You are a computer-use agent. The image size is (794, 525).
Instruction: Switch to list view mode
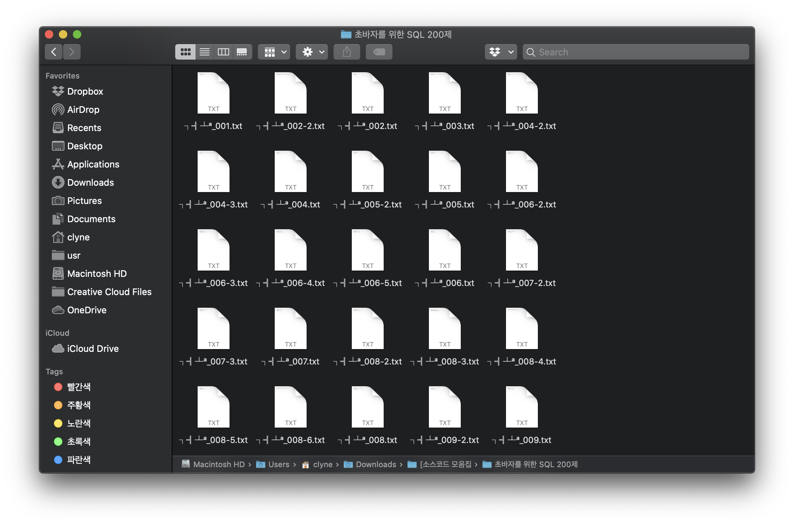click(205, 52)
